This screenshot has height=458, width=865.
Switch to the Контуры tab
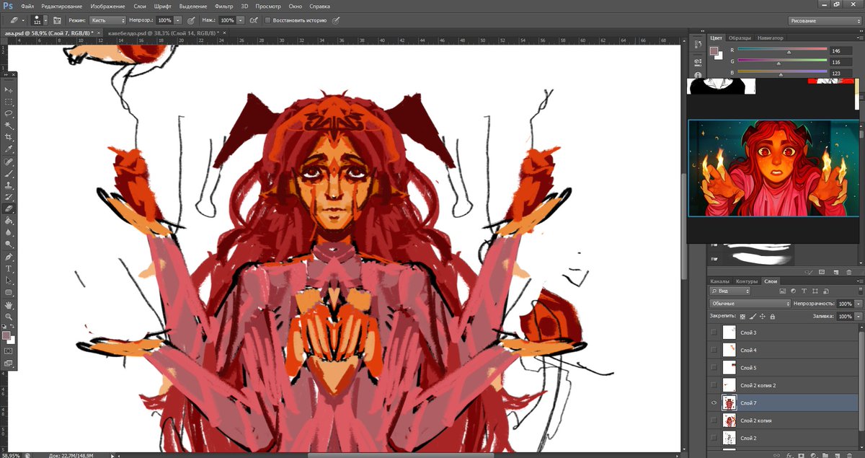[747, 281]
